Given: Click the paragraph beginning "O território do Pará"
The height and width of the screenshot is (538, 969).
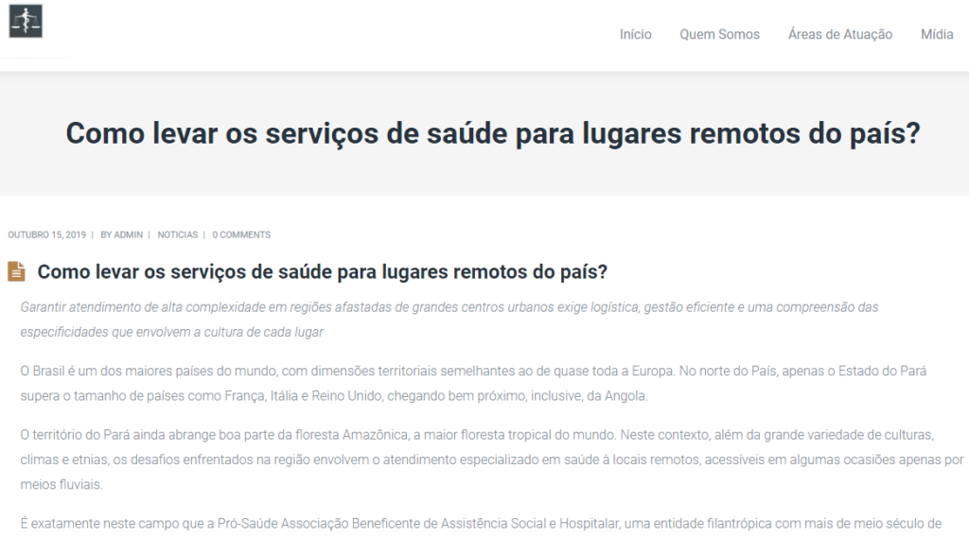Looking at the screenshot, I should (473, 435).
